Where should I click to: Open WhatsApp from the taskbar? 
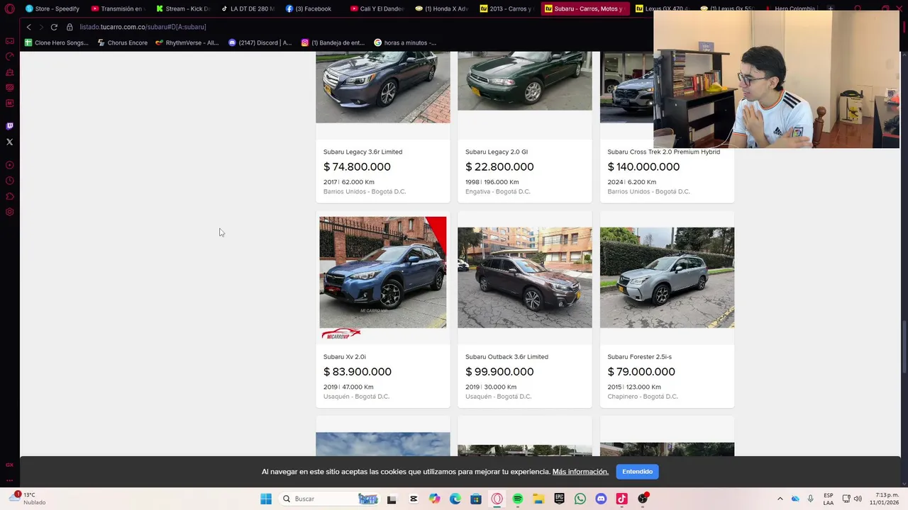click(x=580, y=499)
